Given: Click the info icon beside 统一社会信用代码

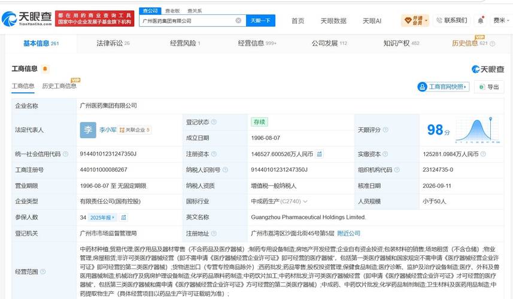Looking at the screenshot, I should pyautogui.click(x=65, y=154).
